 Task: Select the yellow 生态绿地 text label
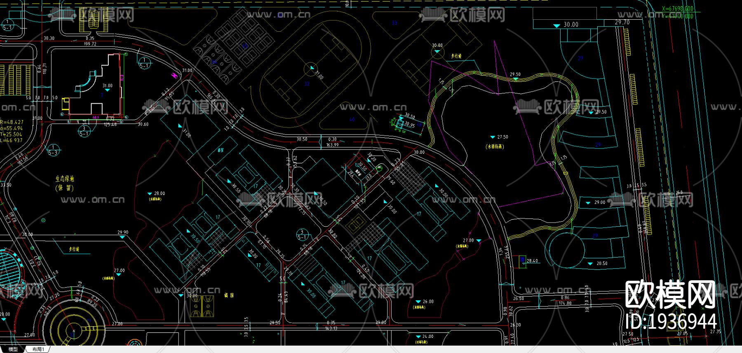[x=65, y=179]
